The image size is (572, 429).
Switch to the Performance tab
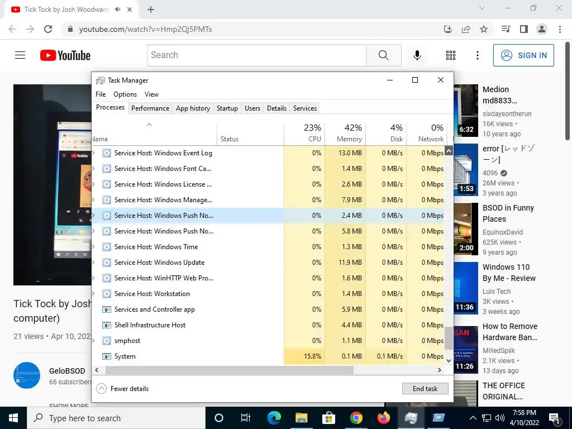coord(150,108)
